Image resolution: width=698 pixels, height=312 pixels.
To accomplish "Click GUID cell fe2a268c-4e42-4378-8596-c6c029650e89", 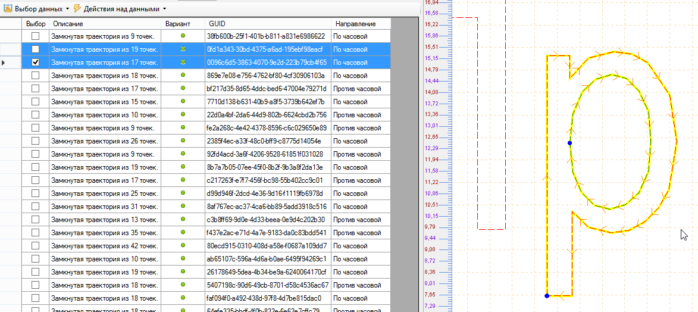I will (267, 128).
